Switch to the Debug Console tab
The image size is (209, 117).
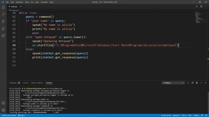(37, 83)
